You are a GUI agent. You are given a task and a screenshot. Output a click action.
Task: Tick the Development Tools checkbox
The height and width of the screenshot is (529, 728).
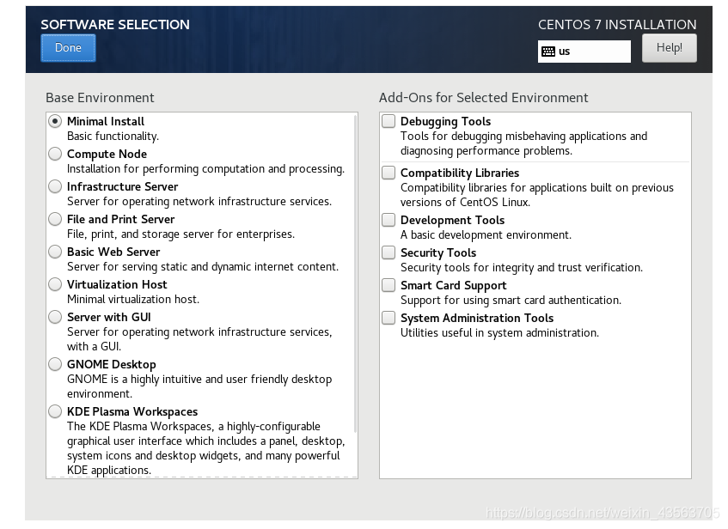[x=388, y=220]
